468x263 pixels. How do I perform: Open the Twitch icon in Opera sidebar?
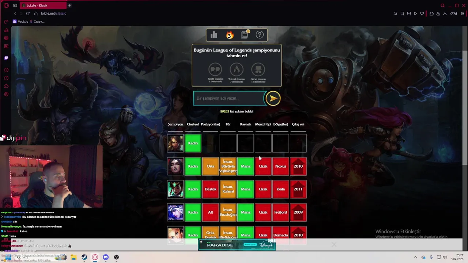pos(6,58)
